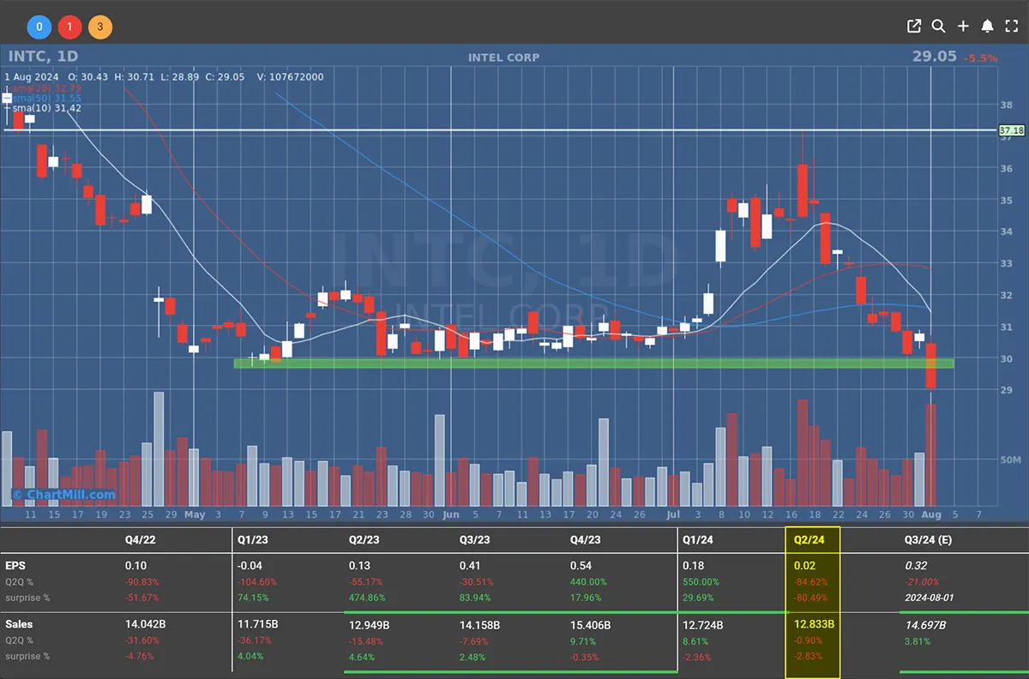Screen dimensions: 1029x679
Task: Click Sales value 14.042B for Q4/22
Action: coord(145,624)
